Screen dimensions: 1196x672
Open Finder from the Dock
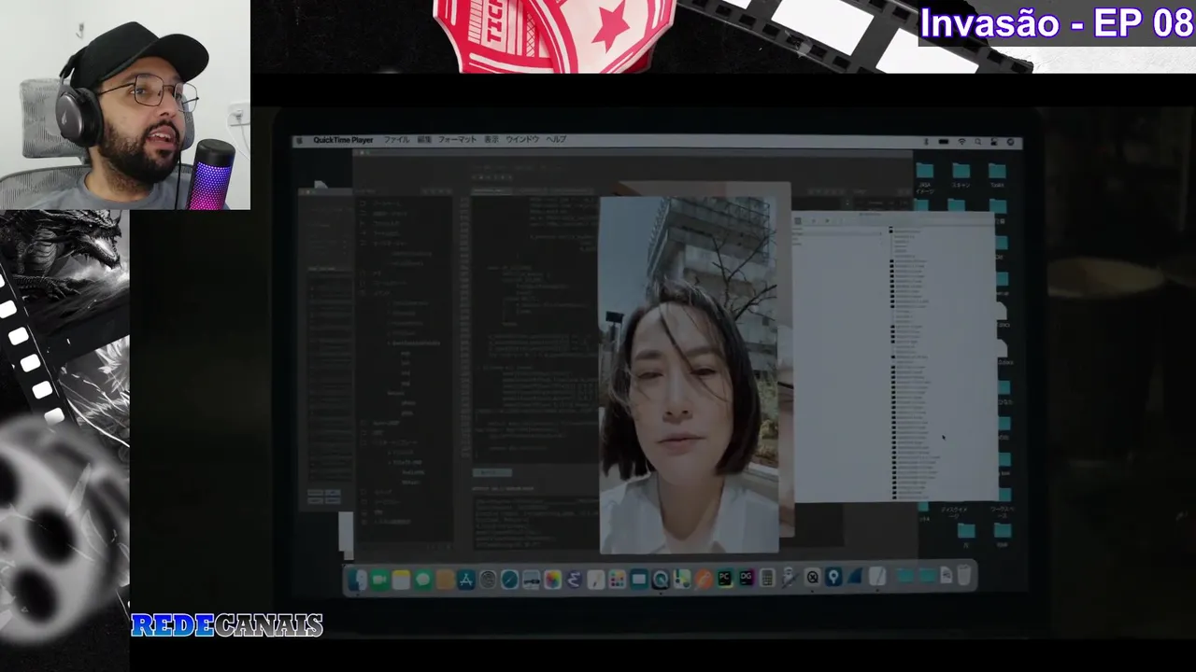(x=358, y=579)
